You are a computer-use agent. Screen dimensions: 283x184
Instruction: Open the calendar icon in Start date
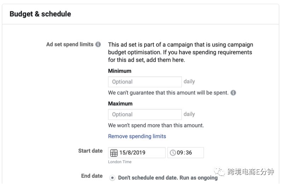point(114,153)
